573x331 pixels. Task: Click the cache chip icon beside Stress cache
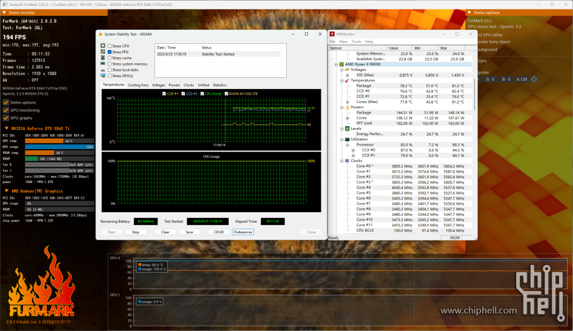(103, 58)
